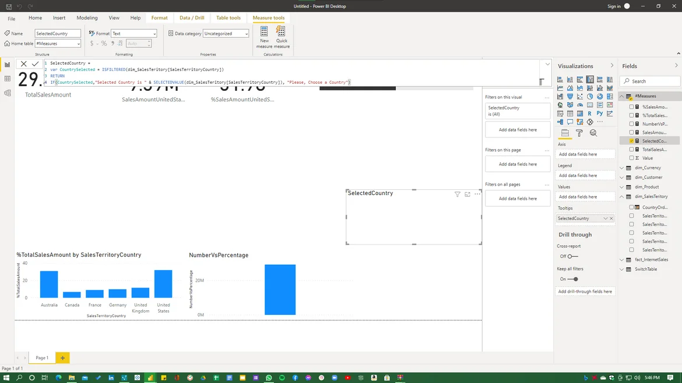The height and width of the screenshot is (383, 682).
Task: Toggle the Keep all filters switch
Action: [572, 279]
